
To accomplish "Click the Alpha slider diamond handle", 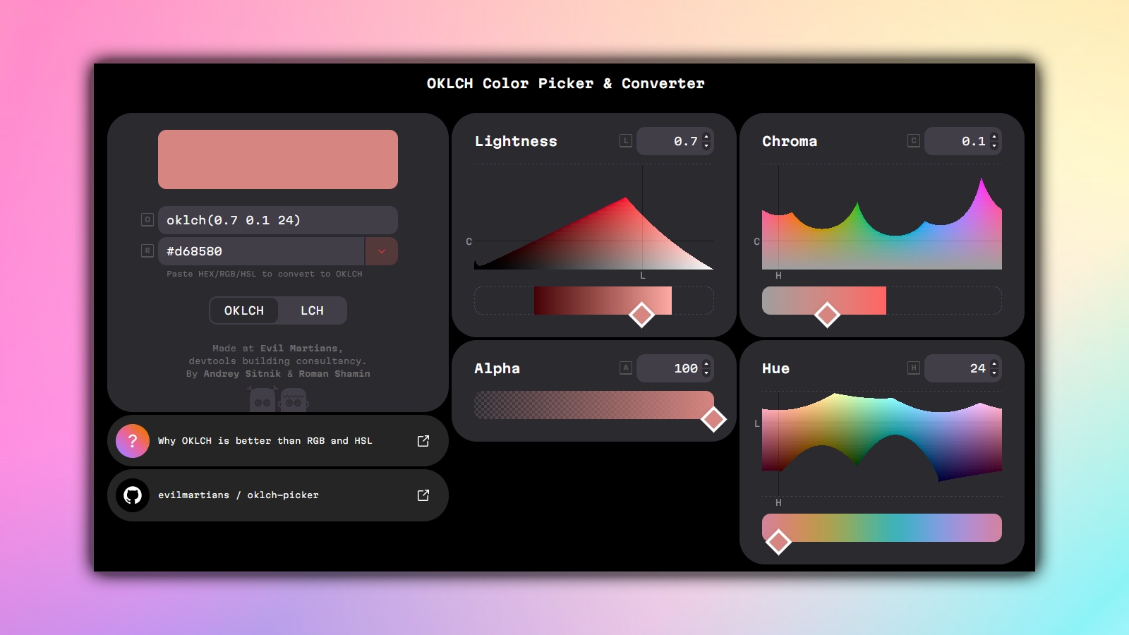I will click(x=713, y=419).
